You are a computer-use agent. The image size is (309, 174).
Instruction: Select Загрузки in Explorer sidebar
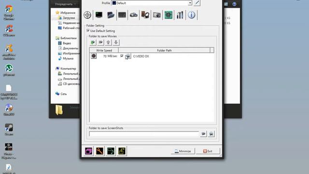(x=69, y=18)
